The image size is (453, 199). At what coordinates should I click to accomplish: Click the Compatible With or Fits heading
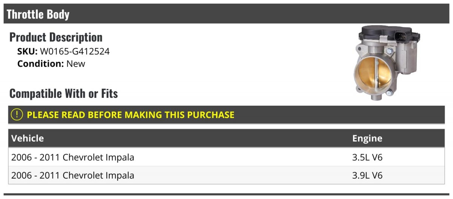point(64,93)
